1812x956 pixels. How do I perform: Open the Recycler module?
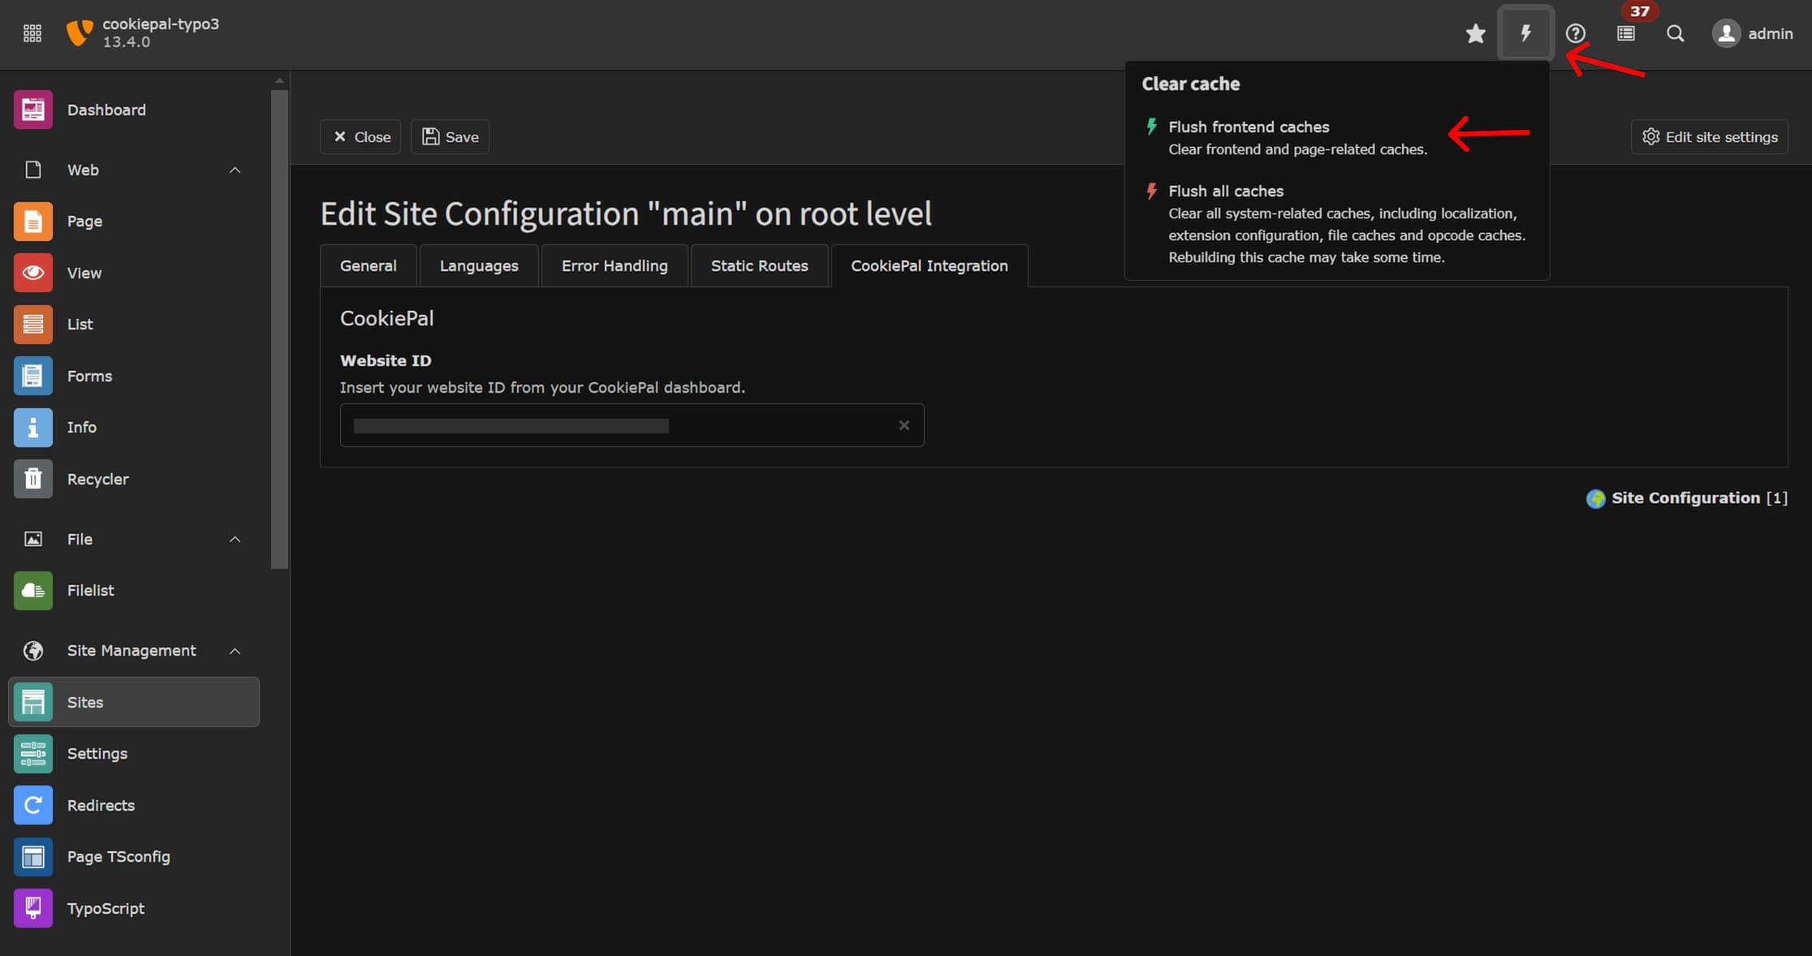coord(97,479)
